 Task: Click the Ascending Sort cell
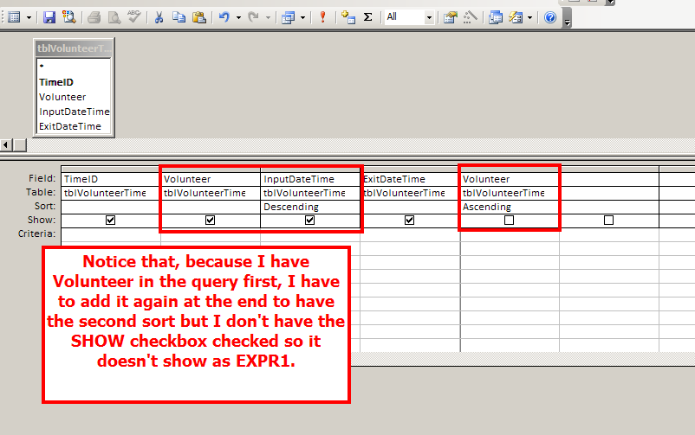tap(510, 207)
